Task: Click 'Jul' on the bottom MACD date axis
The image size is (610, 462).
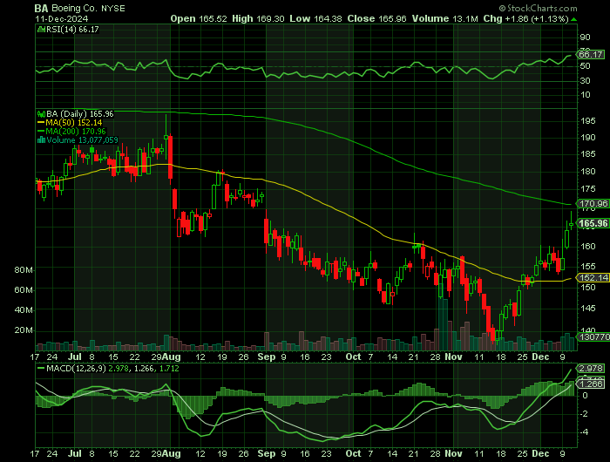Action: click(x=75, y=453)
